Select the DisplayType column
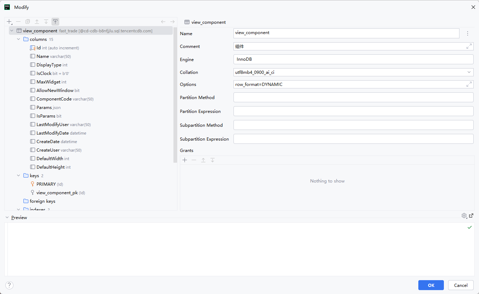479x294 pixels. click(49, 65)
